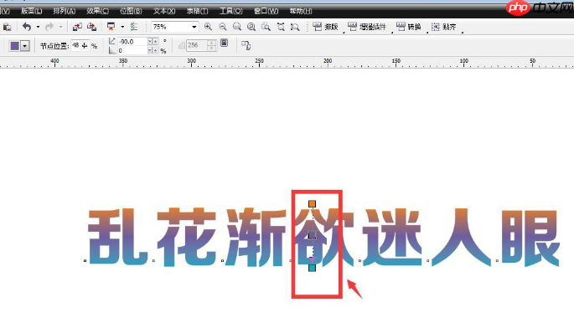
Task: Increase the edge pad with up arrow
Action: [x=155, y=50]
